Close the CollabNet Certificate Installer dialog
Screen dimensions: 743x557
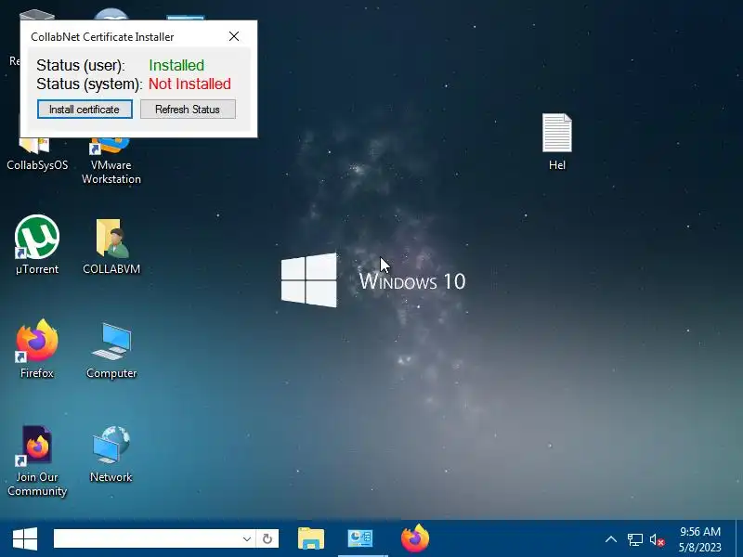(x=234, y=36)
